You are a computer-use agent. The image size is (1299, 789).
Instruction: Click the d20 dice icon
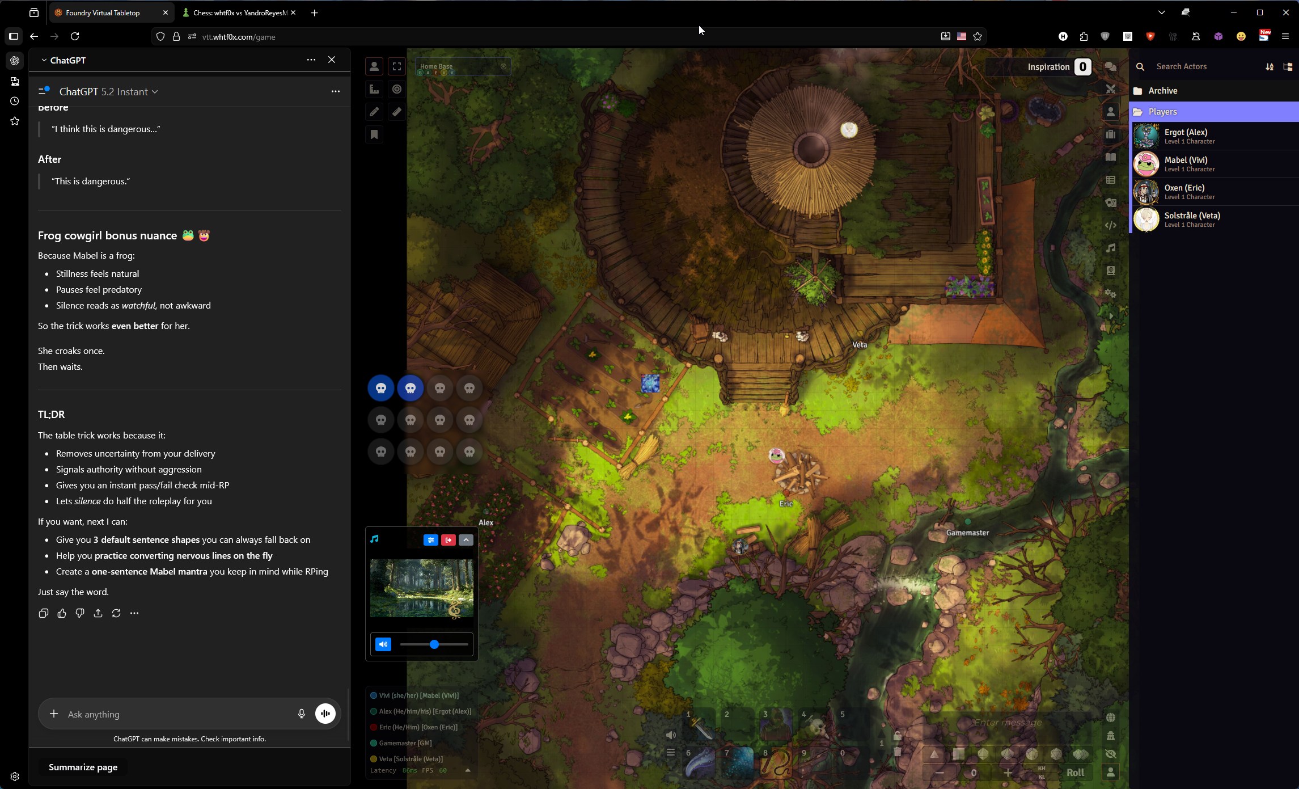[x=1056, y=754]
